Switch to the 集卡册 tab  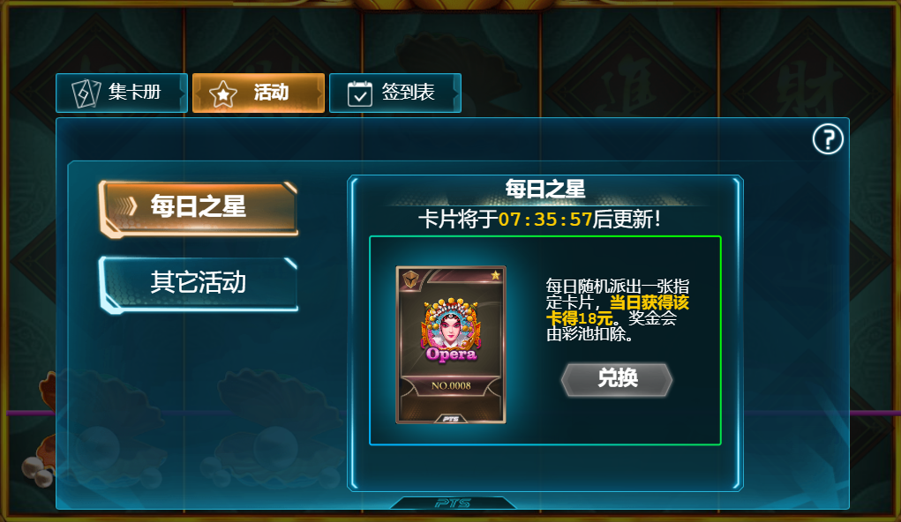coord(122,93)
